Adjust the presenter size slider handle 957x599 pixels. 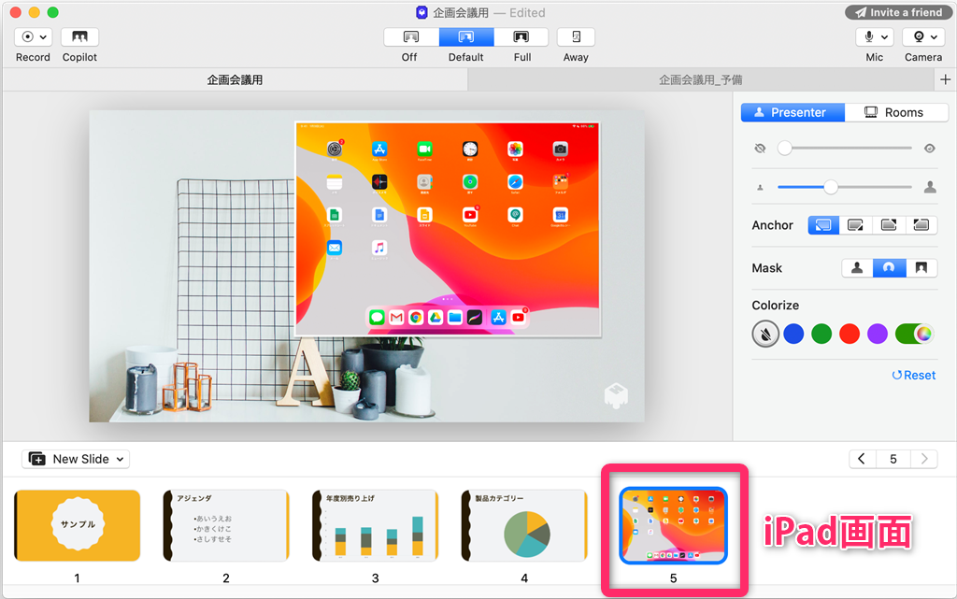pyautogui.click(x=831, y=187)
